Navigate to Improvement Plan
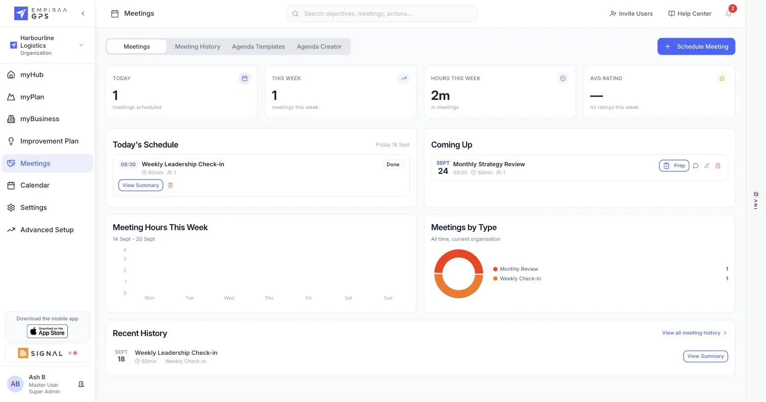This screenshot has height=402, width=766. (x=47, y=141)
